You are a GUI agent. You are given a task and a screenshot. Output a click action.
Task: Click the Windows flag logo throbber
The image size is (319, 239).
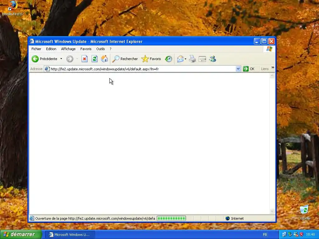pyautogui.click(x=269, y=49)
